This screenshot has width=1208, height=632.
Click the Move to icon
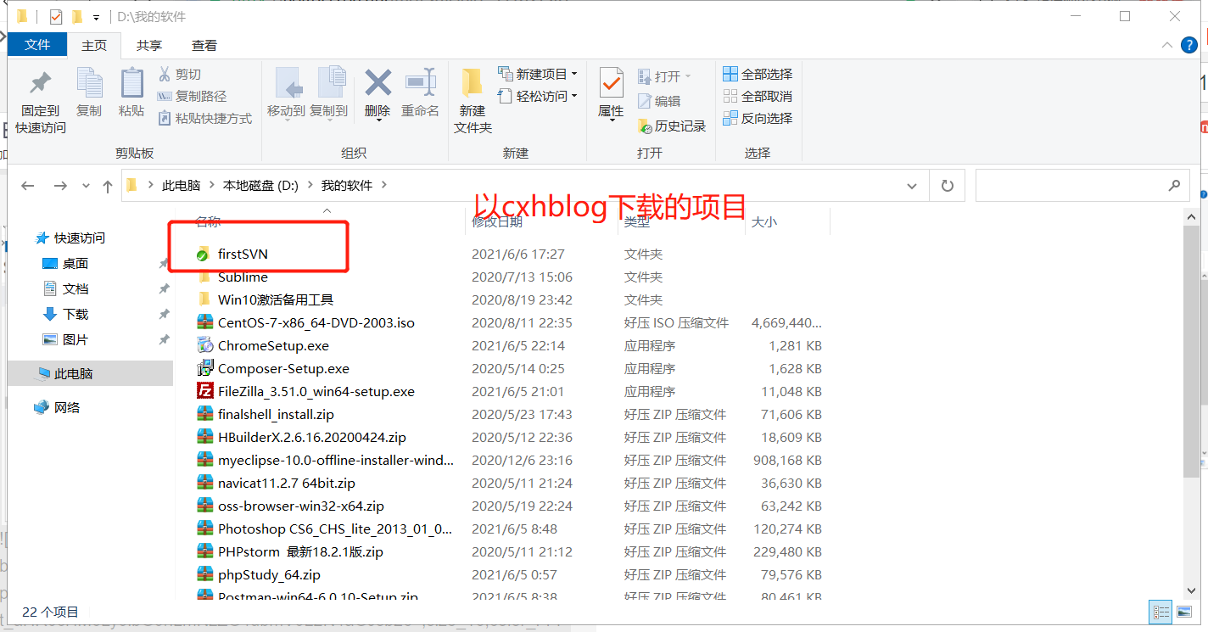point(288,83)
